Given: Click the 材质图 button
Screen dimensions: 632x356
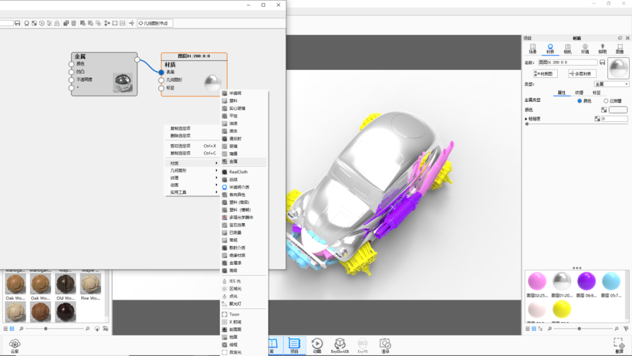Looking at the screenshot, I should [x=545, y=74].
